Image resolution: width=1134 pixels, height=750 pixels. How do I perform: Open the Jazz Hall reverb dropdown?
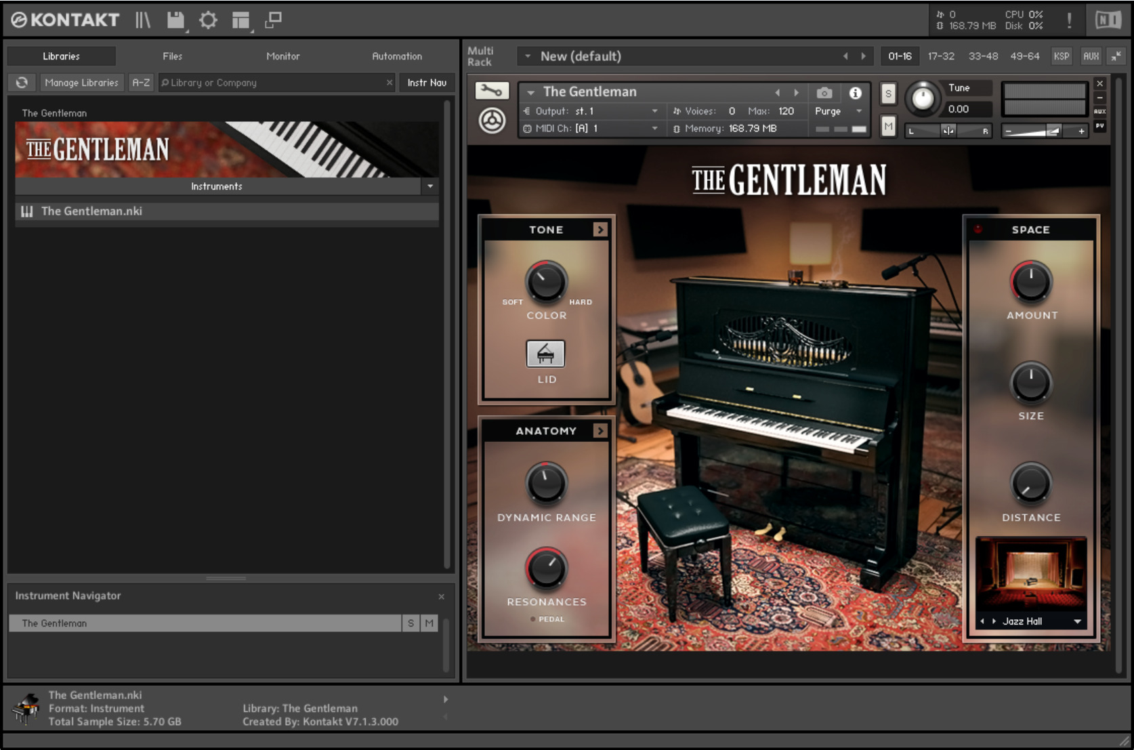tap(1077, 621)
